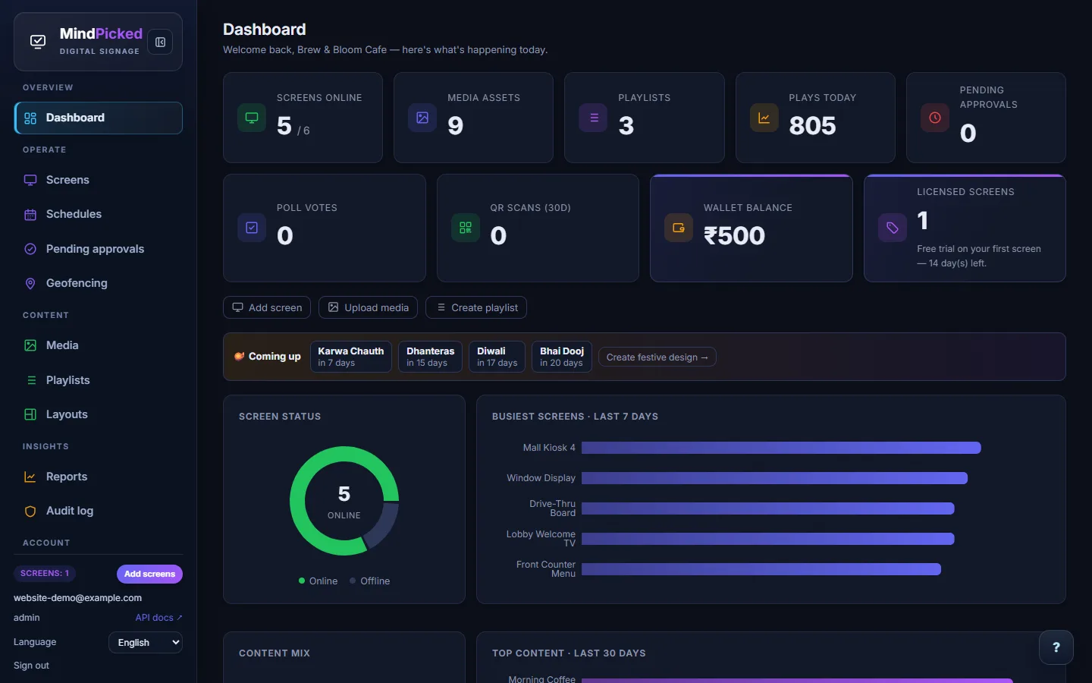This screenshot has width=1092, height=683.
Task: Click the Pending approvals check-circle icon
Action: pyautogui.click(x=30, y=249)
